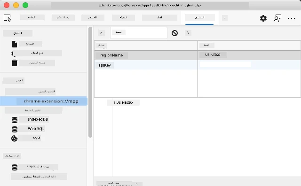
Task: Open DevTools settings gear
Action: pyautogui.click(x=263, y=18)
